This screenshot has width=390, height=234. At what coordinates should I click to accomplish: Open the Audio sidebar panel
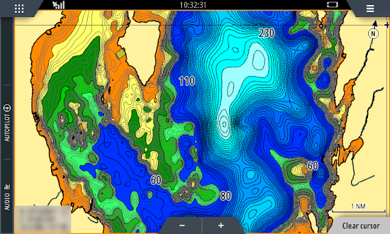pos(7,197)
